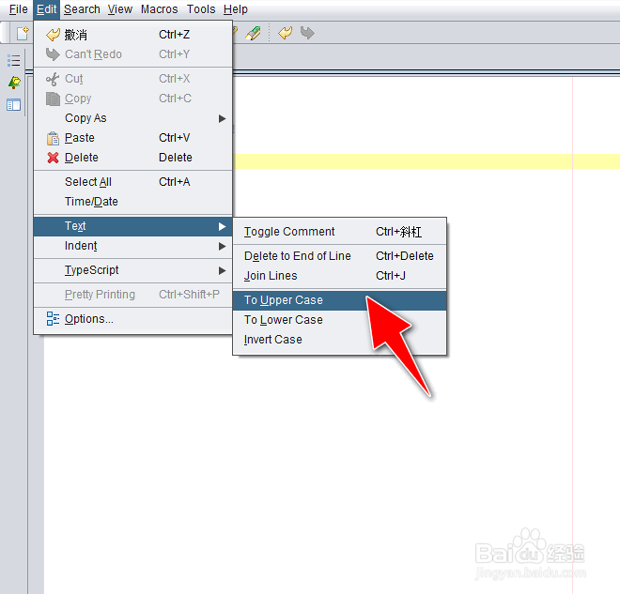The width and height of the screenshot is (620, 594).
Task: Choose Join Lines
Action: [340, 276]
